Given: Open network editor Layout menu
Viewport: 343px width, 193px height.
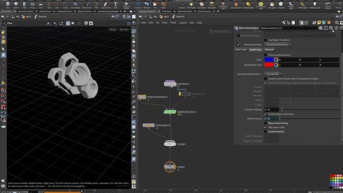Looking at the screenshot, I should 183,23.
